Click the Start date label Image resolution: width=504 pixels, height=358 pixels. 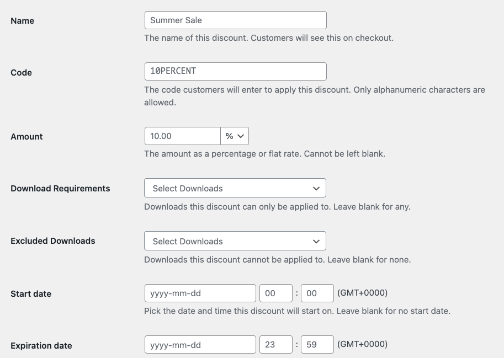[31, 294]
